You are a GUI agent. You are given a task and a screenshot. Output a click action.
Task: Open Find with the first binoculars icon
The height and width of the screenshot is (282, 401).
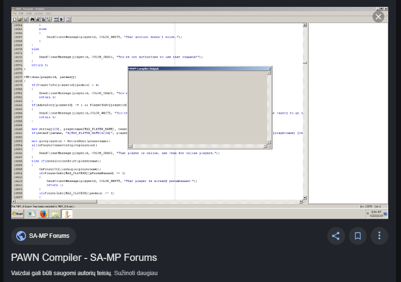click(32, 20)
